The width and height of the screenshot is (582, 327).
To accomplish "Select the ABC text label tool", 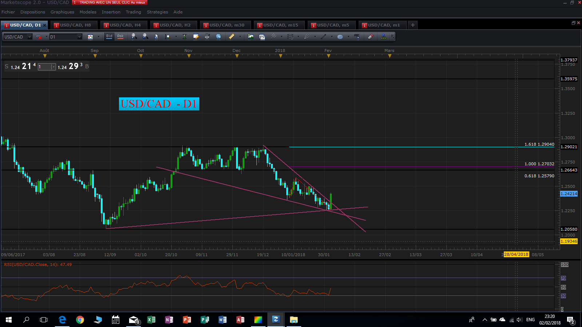I will [x=357, y=36].
